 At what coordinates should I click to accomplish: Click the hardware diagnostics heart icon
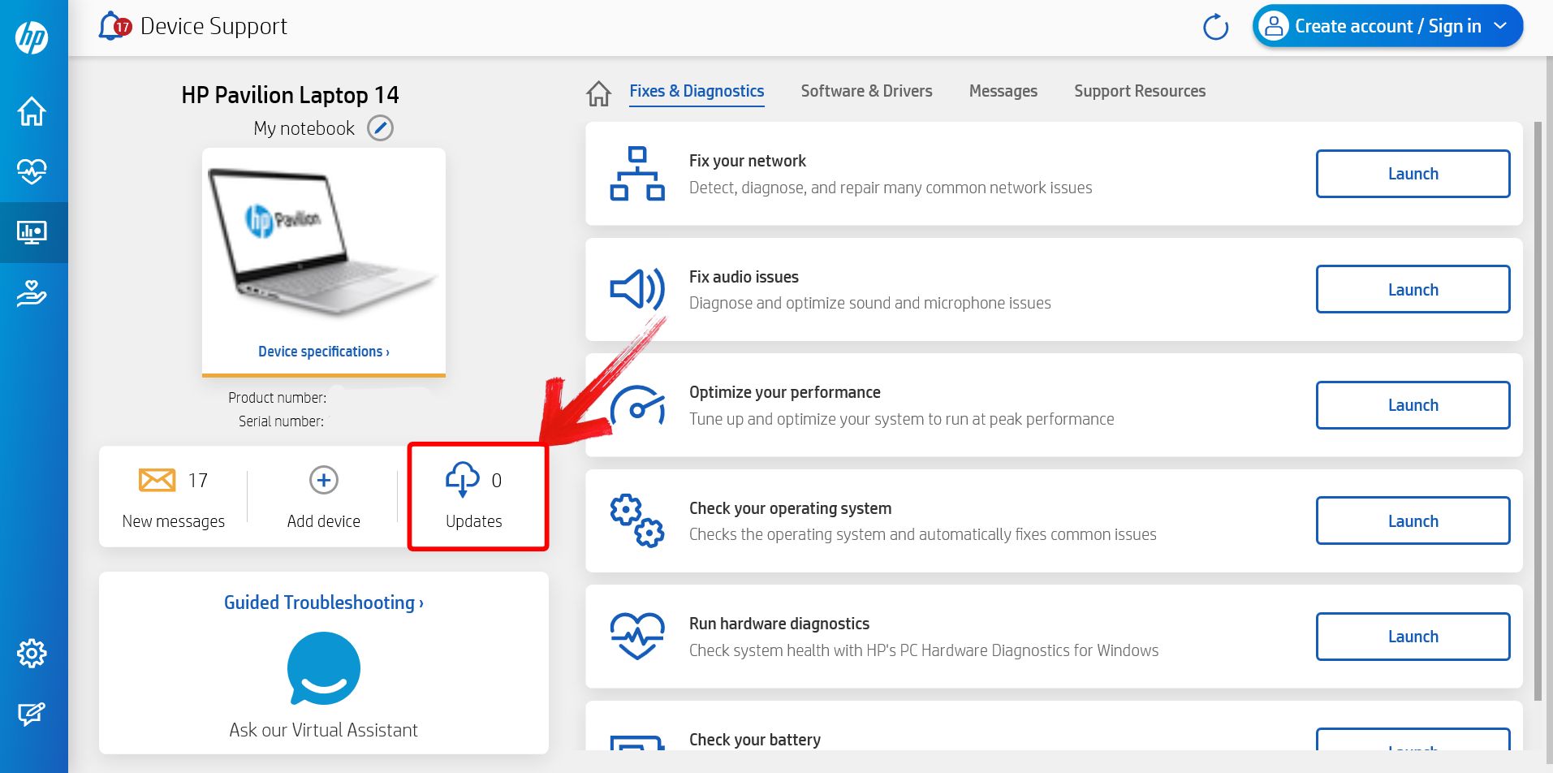click(637, 636)
